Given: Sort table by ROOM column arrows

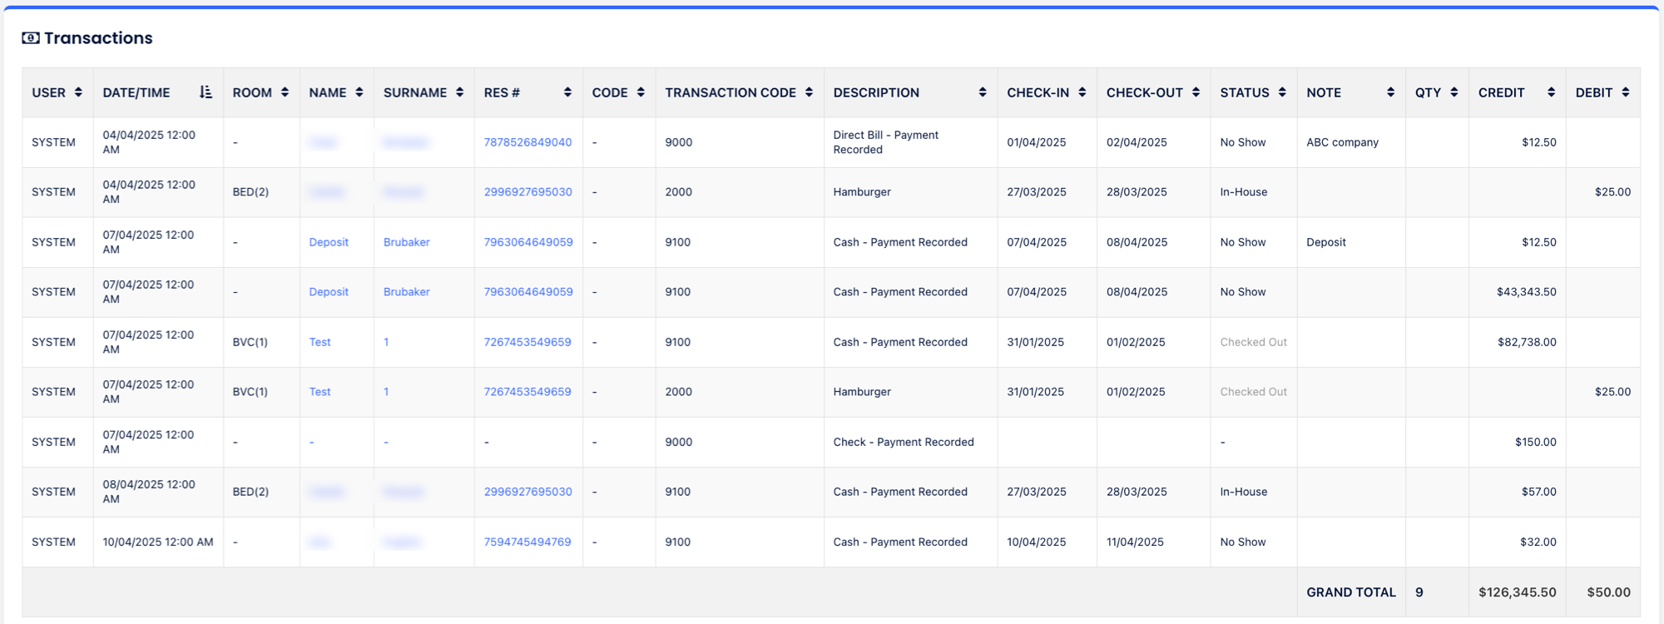Looking at the screenshot, I should pos(285,92).
